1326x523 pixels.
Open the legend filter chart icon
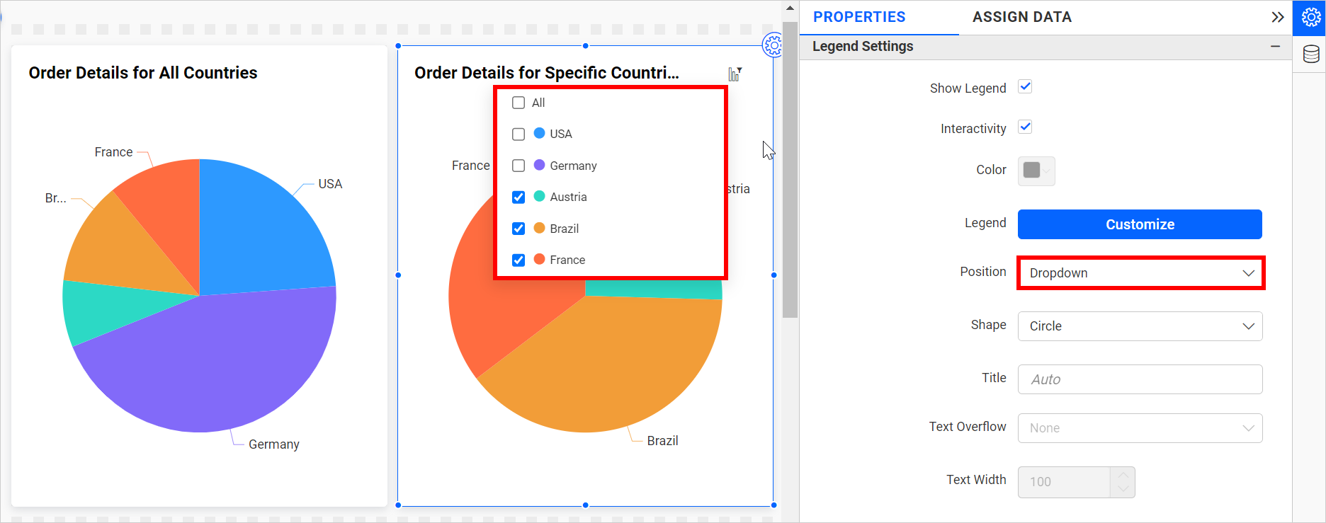point(735,74)
